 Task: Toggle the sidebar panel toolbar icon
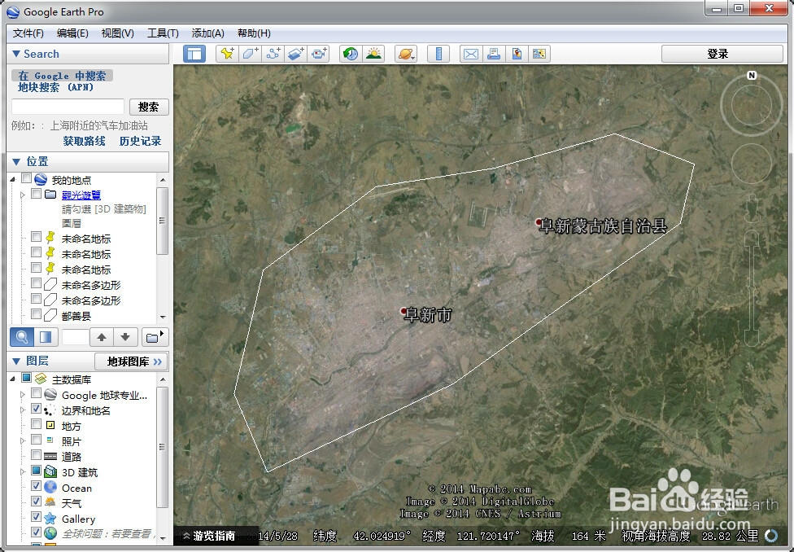coord(194,54)
